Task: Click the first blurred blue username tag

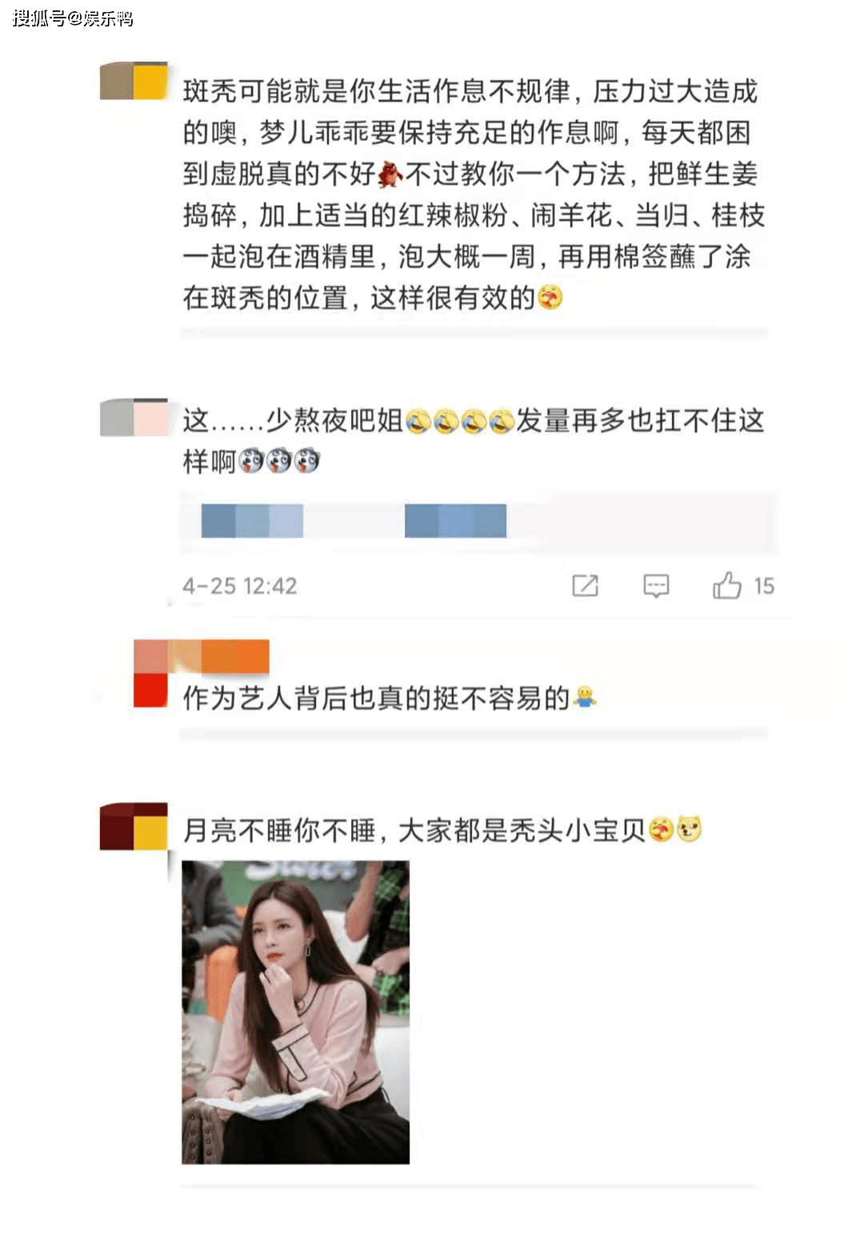Action: [252, 521]
